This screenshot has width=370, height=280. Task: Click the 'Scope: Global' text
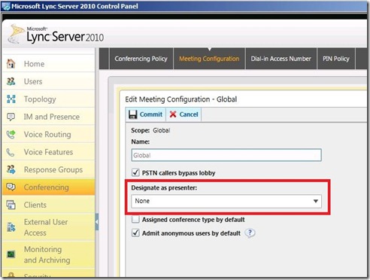(150, 130)
